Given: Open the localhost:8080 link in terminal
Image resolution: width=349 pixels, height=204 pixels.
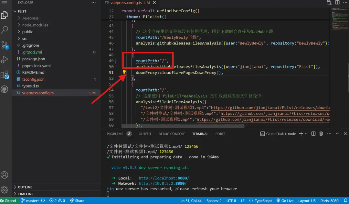Looking at the screenshot, I should tap(164, 178).
